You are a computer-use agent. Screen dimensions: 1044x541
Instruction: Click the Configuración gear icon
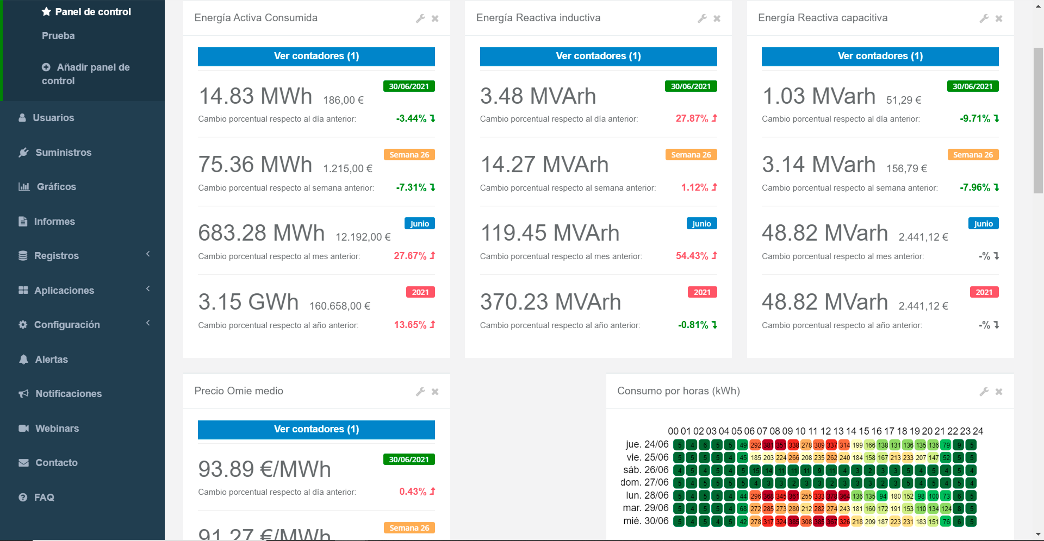coord(23,325)
